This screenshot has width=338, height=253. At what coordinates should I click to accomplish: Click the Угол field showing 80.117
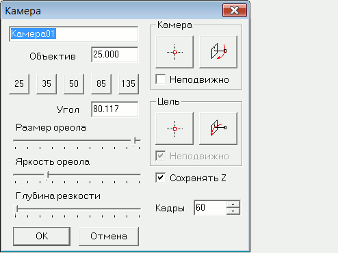point(115,109)
